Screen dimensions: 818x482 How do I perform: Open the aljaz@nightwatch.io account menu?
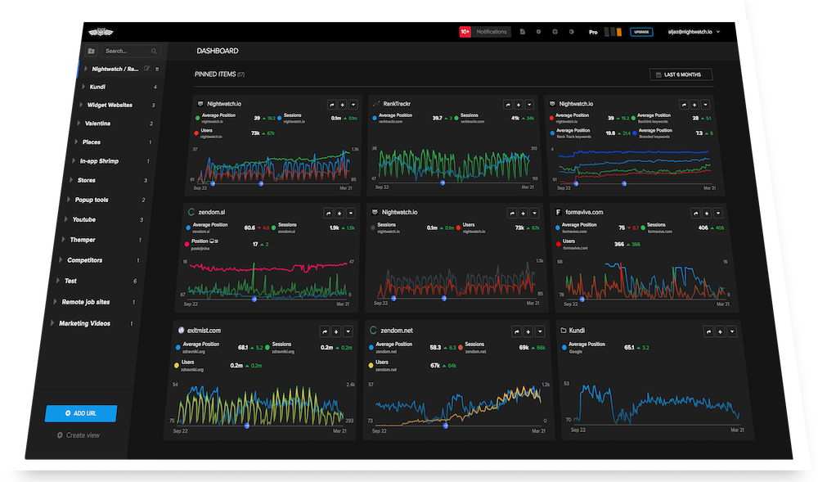[x=694, y=32]
